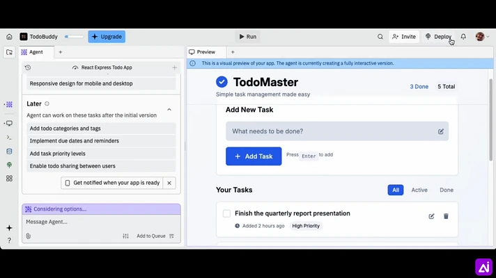Viewport: 496px width, 278px height.
Task: Select 'Add todo categories and tags' item
Action: pyautogui.click(x=101, y=129)
